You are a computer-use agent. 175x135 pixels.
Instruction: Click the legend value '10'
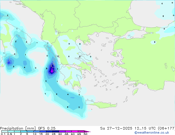pyautogui.click(x=35, y=134)
